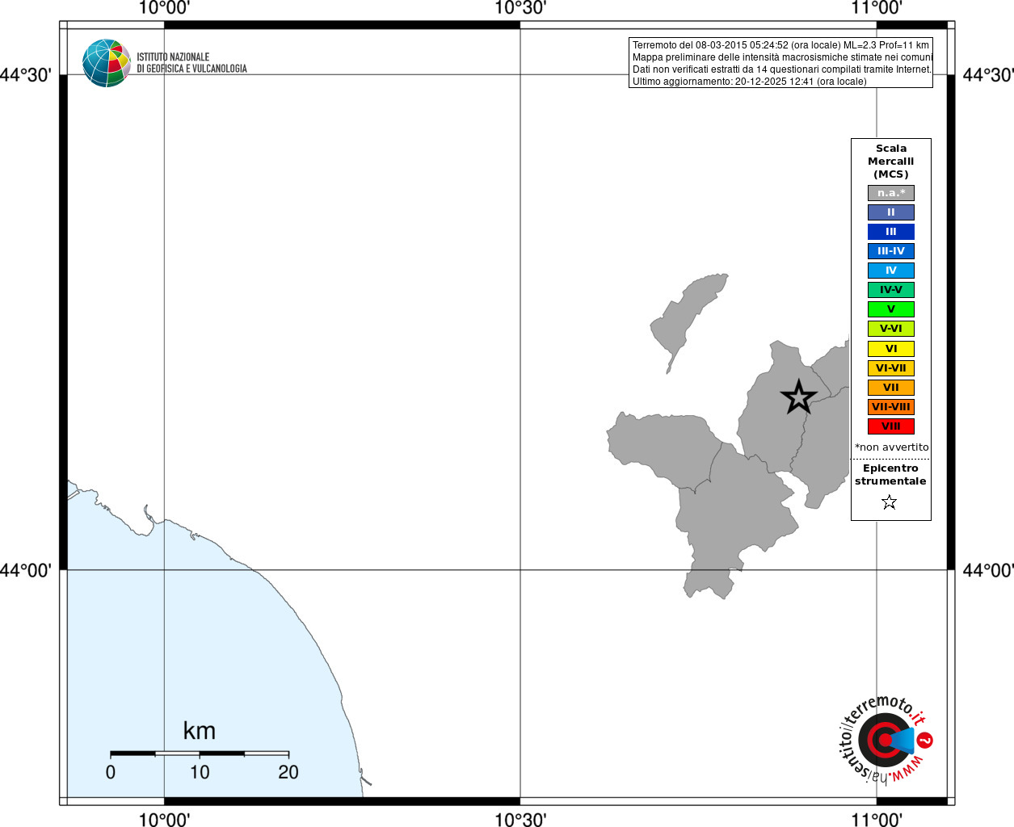Select the n.a.* gray legend swatch
Viewport: 1014px width, 827px height.
(x=891, y=193)
